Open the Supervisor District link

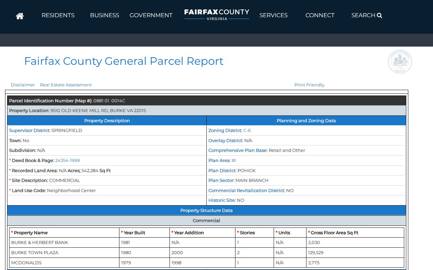point(29,130)
